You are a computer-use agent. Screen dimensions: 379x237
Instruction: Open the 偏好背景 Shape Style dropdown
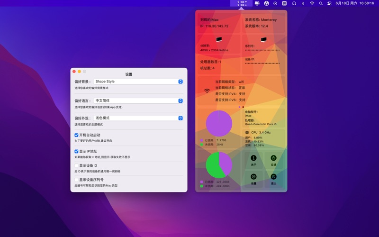(x=138, y=82)
